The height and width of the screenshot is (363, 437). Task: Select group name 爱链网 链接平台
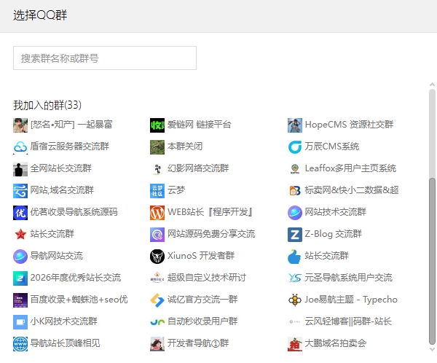(200, 125)
